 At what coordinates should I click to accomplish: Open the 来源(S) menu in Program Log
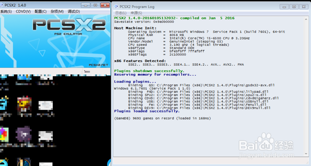(136, 13)
